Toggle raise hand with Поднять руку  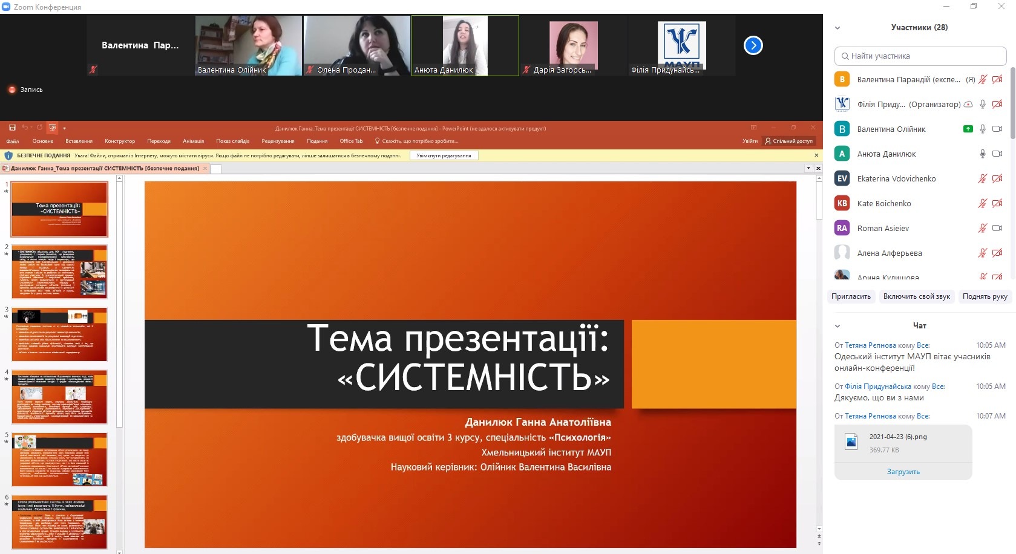click(985, 296)
